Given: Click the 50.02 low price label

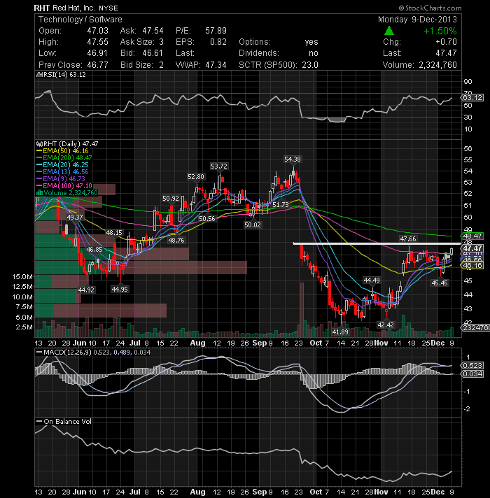Looking at the screenshot, I should point(252,225).
